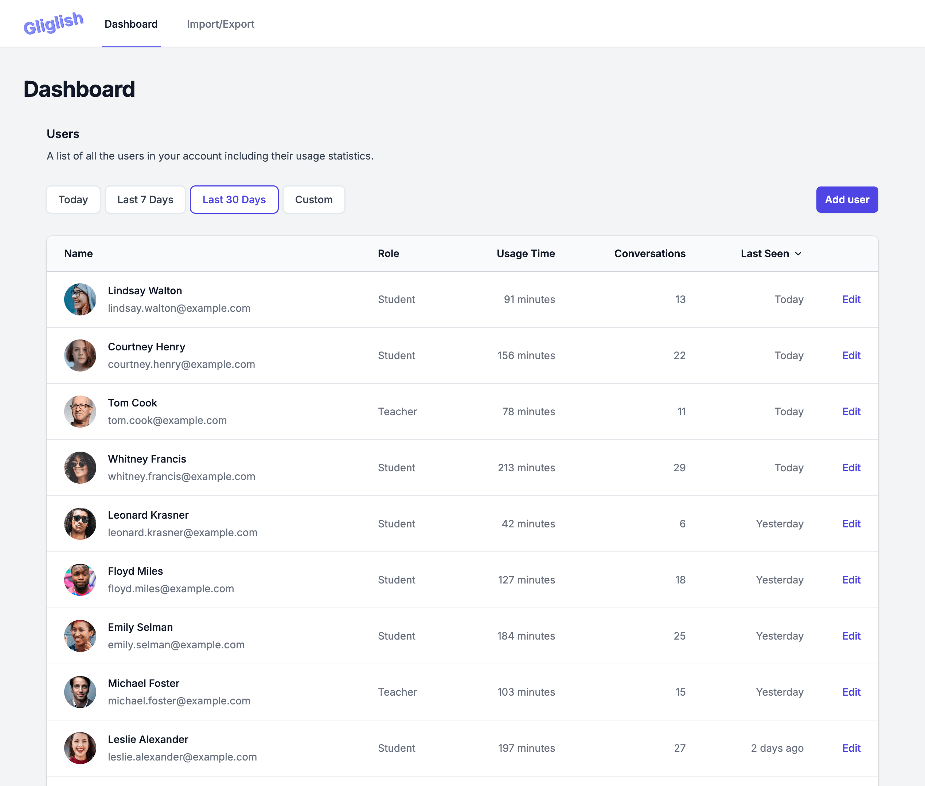Image resolution: width=925 pixels, height=786 pixels.
Task: Select the Import/Export tab
Action: [221, 23]
